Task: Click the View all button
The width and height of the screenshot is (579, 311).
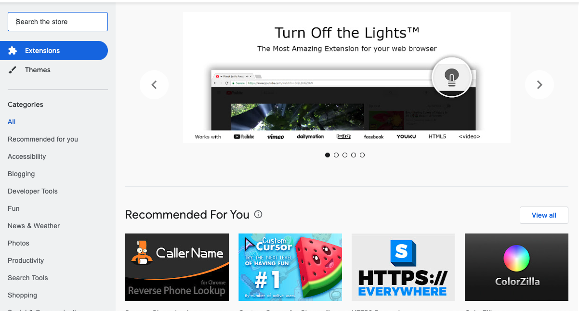Action: tap(544, 215)
